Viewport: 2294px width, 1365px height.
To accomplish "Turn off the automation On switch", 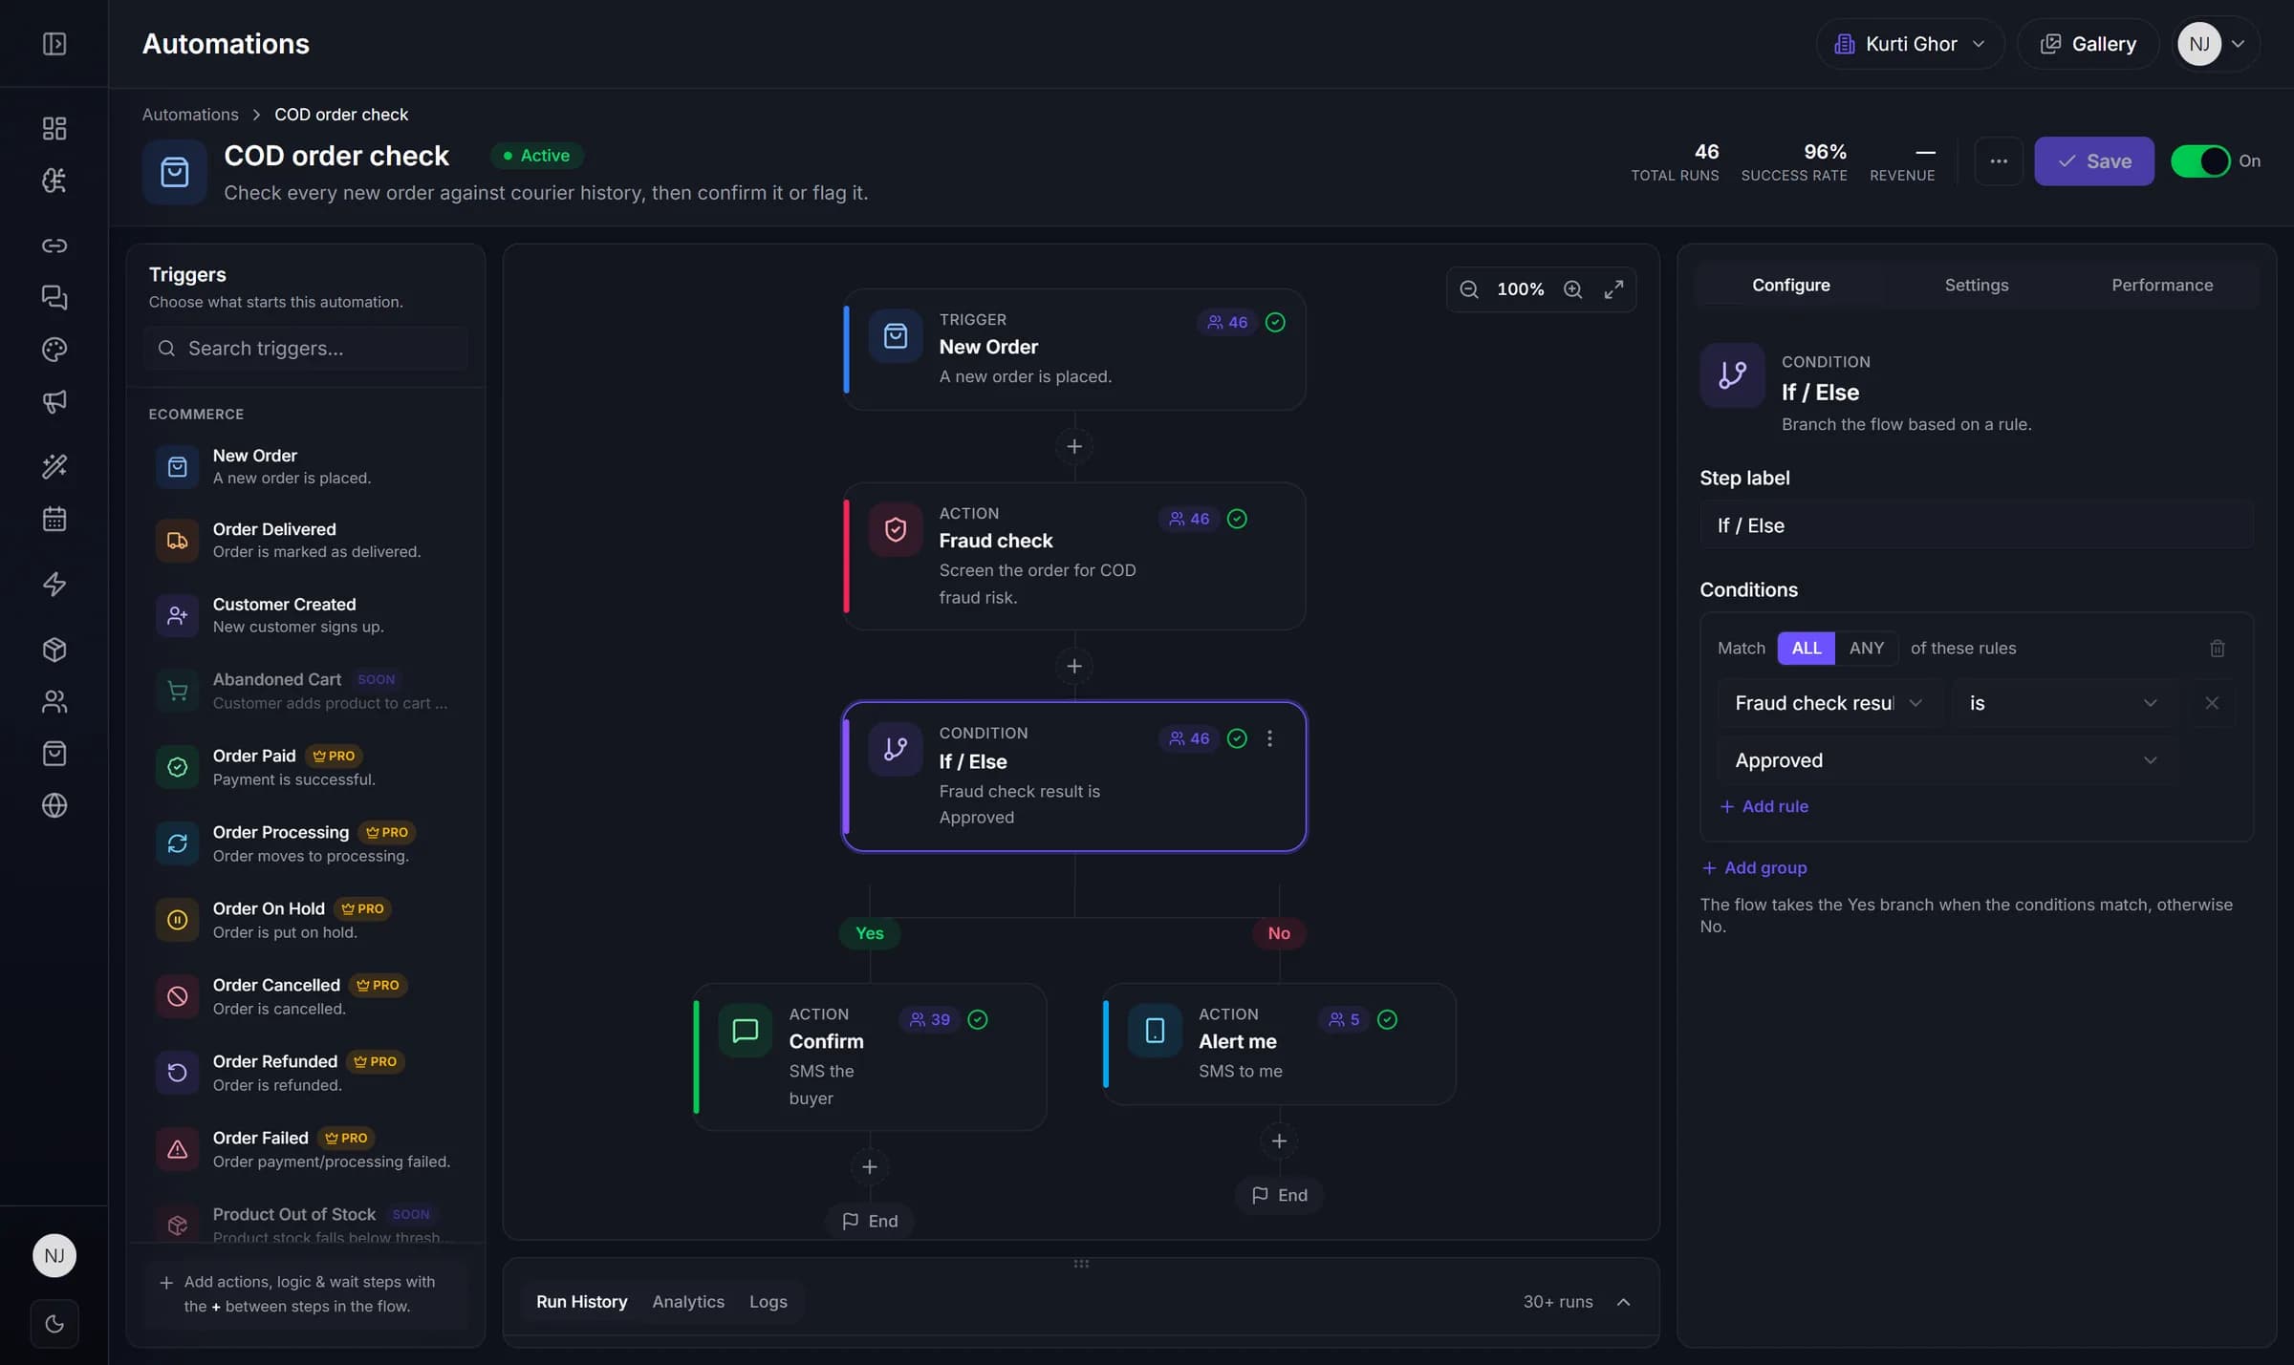I will point(2200,161).
